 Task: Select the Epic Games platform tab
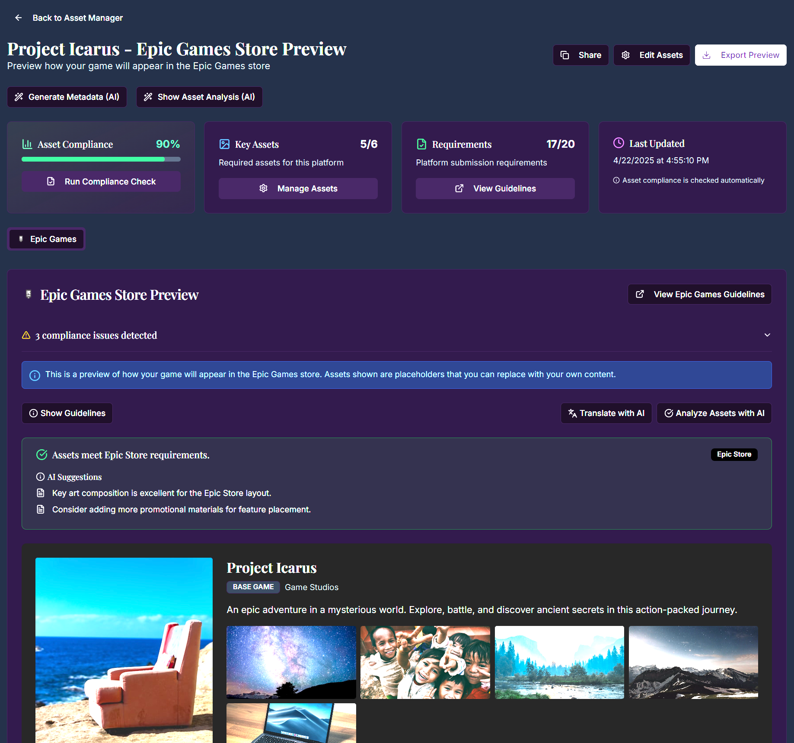46,239
